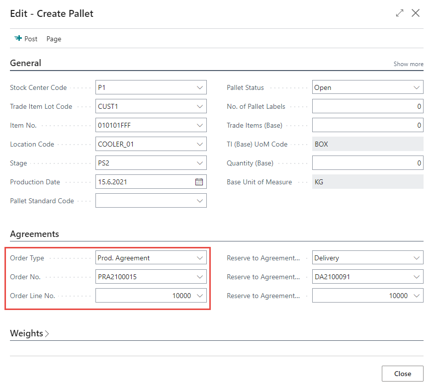Screen dimensions: 434x390
Task: Click Show more in General section
Action: pos(408,64)
